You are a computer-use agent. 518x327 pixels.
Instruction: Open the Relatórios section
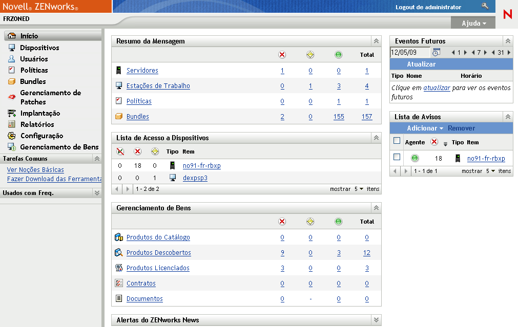[37, 124]
